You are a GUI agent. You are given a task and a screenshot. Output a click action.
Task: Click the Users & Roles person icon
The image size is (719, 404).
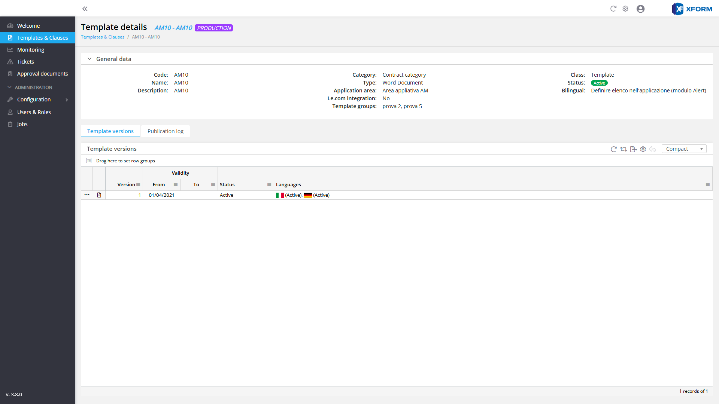pyautogui.click(x=10, y=112)
